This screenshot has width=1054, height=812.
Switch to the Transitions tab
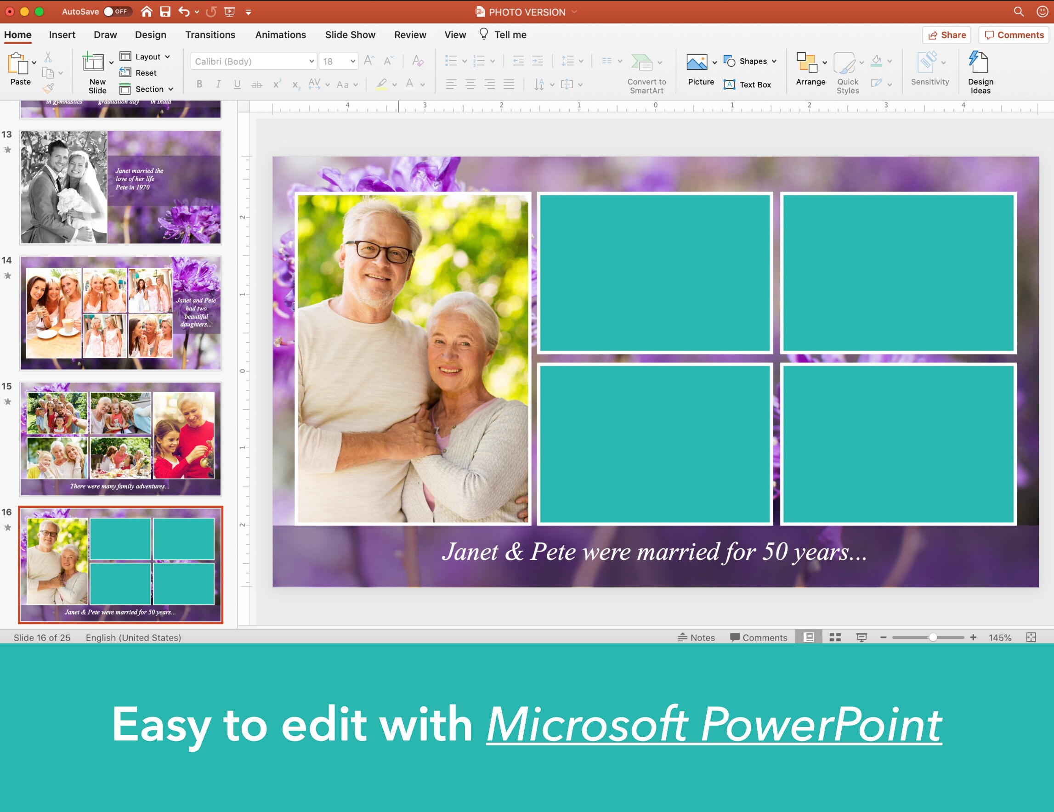click(210, 34)
